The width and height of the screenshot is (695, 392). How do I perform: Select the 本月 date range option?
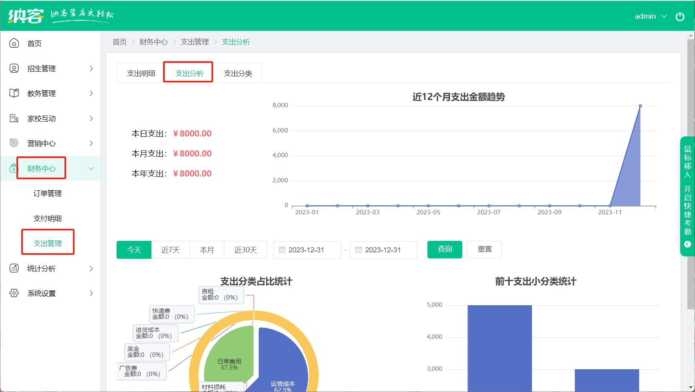coord(207,250)
